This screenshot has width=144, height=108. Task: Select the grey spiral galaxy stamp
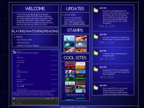(x=81, y=44)
